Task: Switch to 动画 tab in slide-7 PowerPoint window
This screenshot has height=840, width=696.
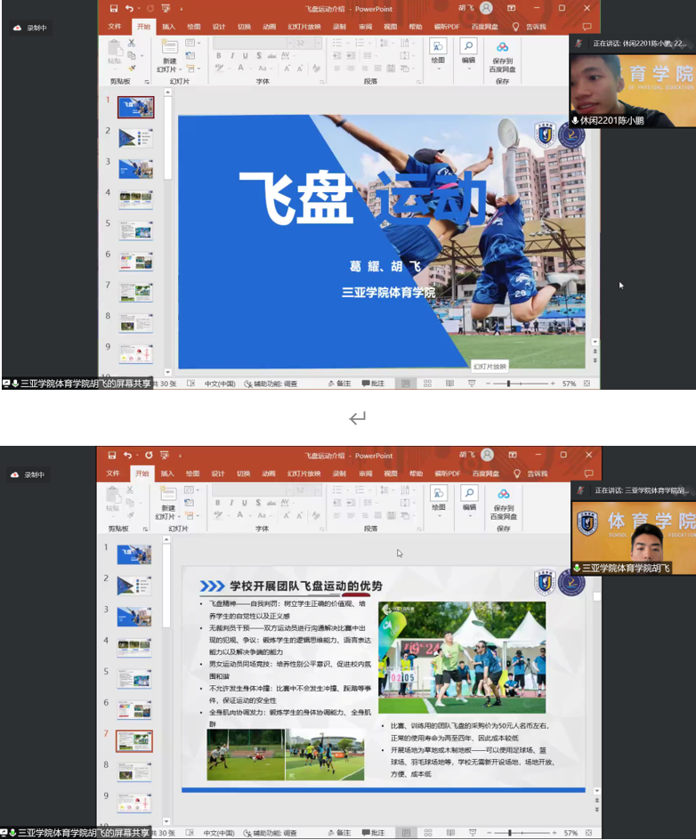Action: tap(269, 473)
